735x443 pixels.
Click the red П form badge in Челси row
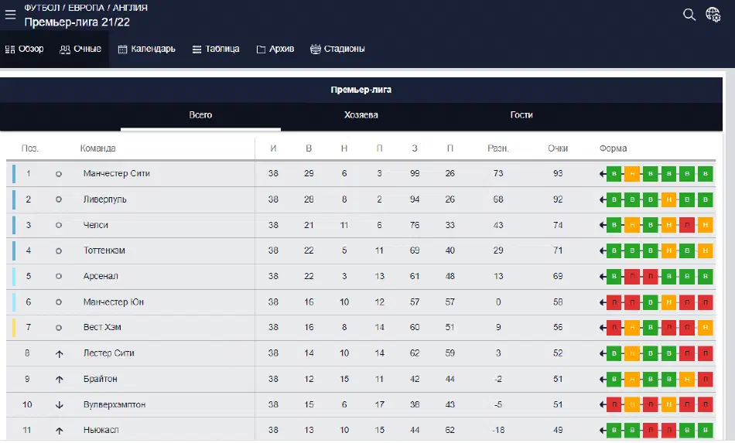[687, 225]
